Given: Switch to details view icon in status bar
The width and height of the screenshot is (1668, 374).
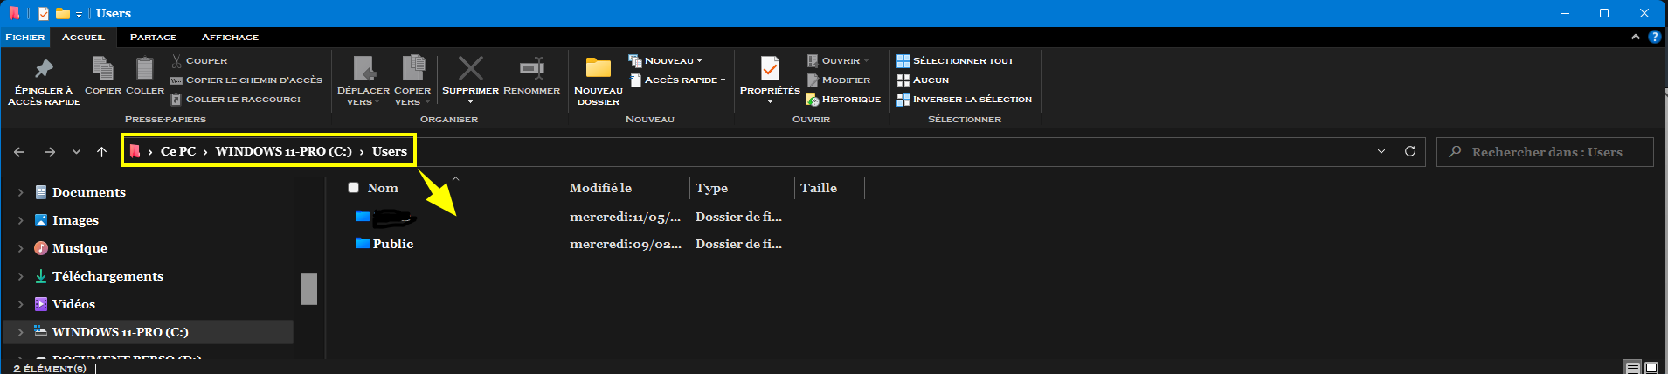Looking at the screenshot, I should pos(1631,368).
